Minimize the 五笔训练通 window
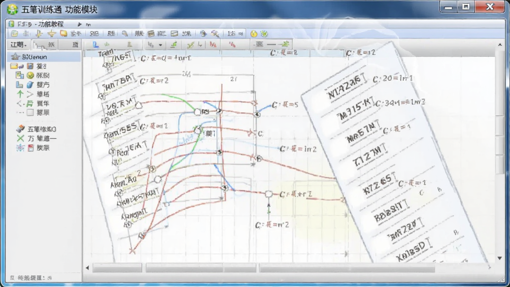The image size is (510, 287). (449, 7)
